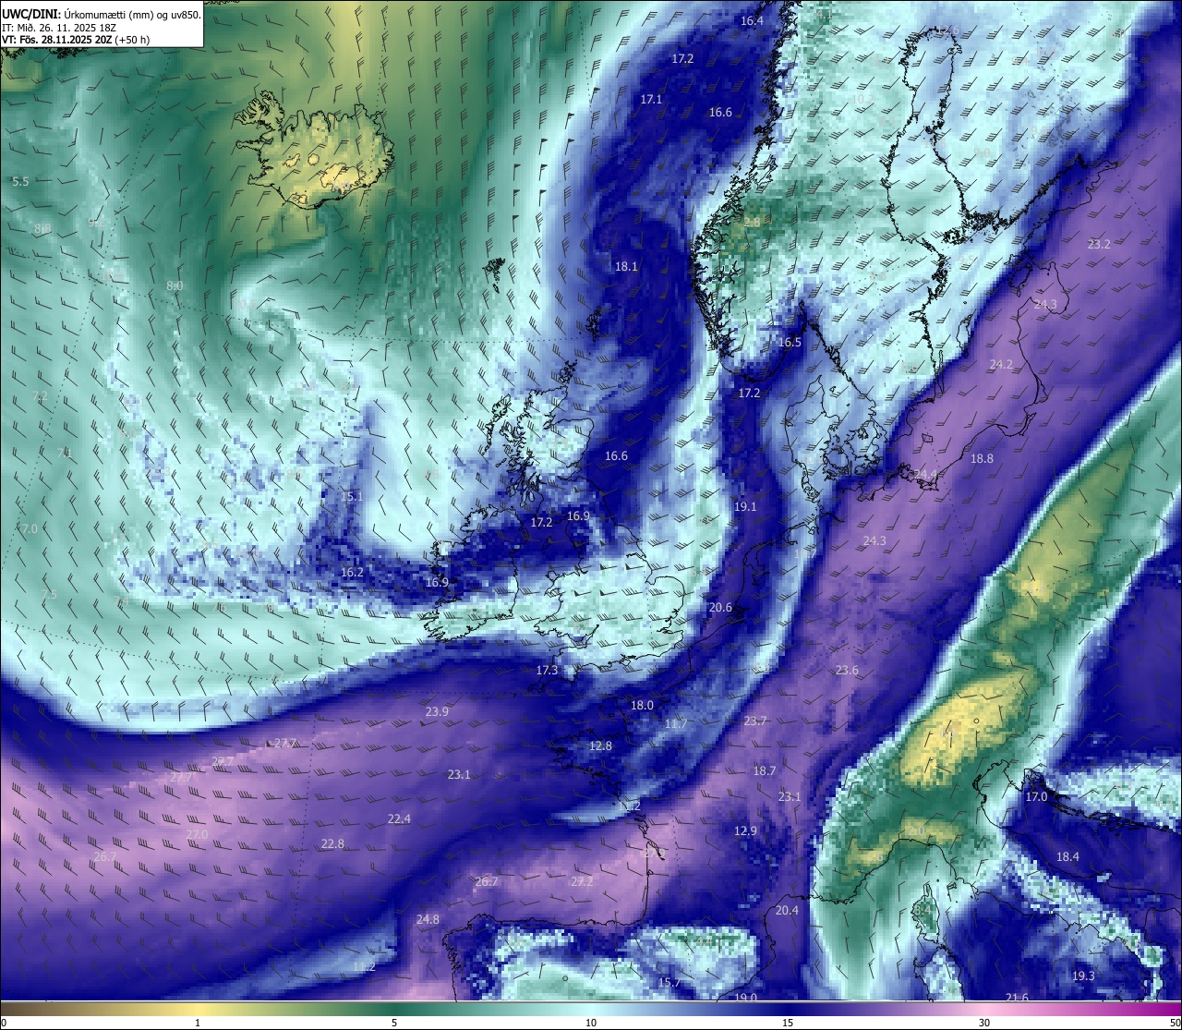Click the 19.3 value label
The height and width of the screenshot is (1030, 1182).
coord(1083,975)
